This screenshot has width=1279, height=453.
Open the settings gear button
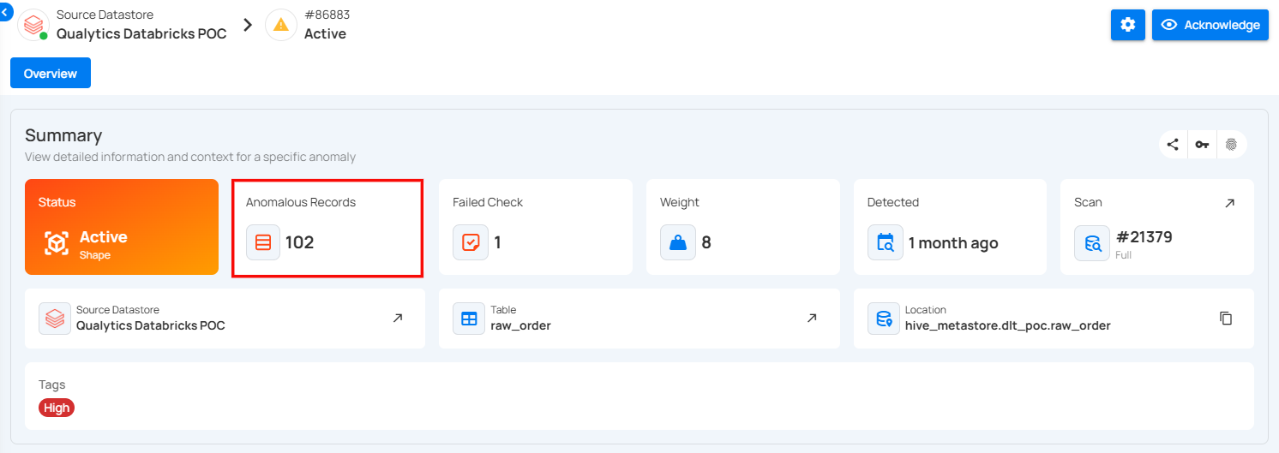pos(1127,25)
